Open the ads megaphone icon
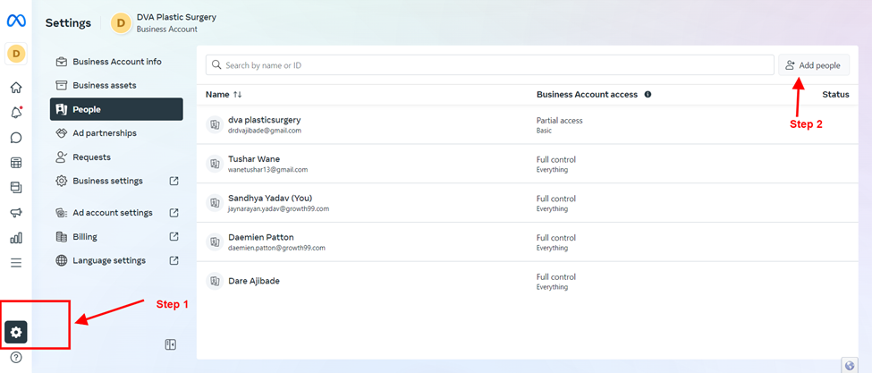 pyautogui.click(x=16, y=213)
